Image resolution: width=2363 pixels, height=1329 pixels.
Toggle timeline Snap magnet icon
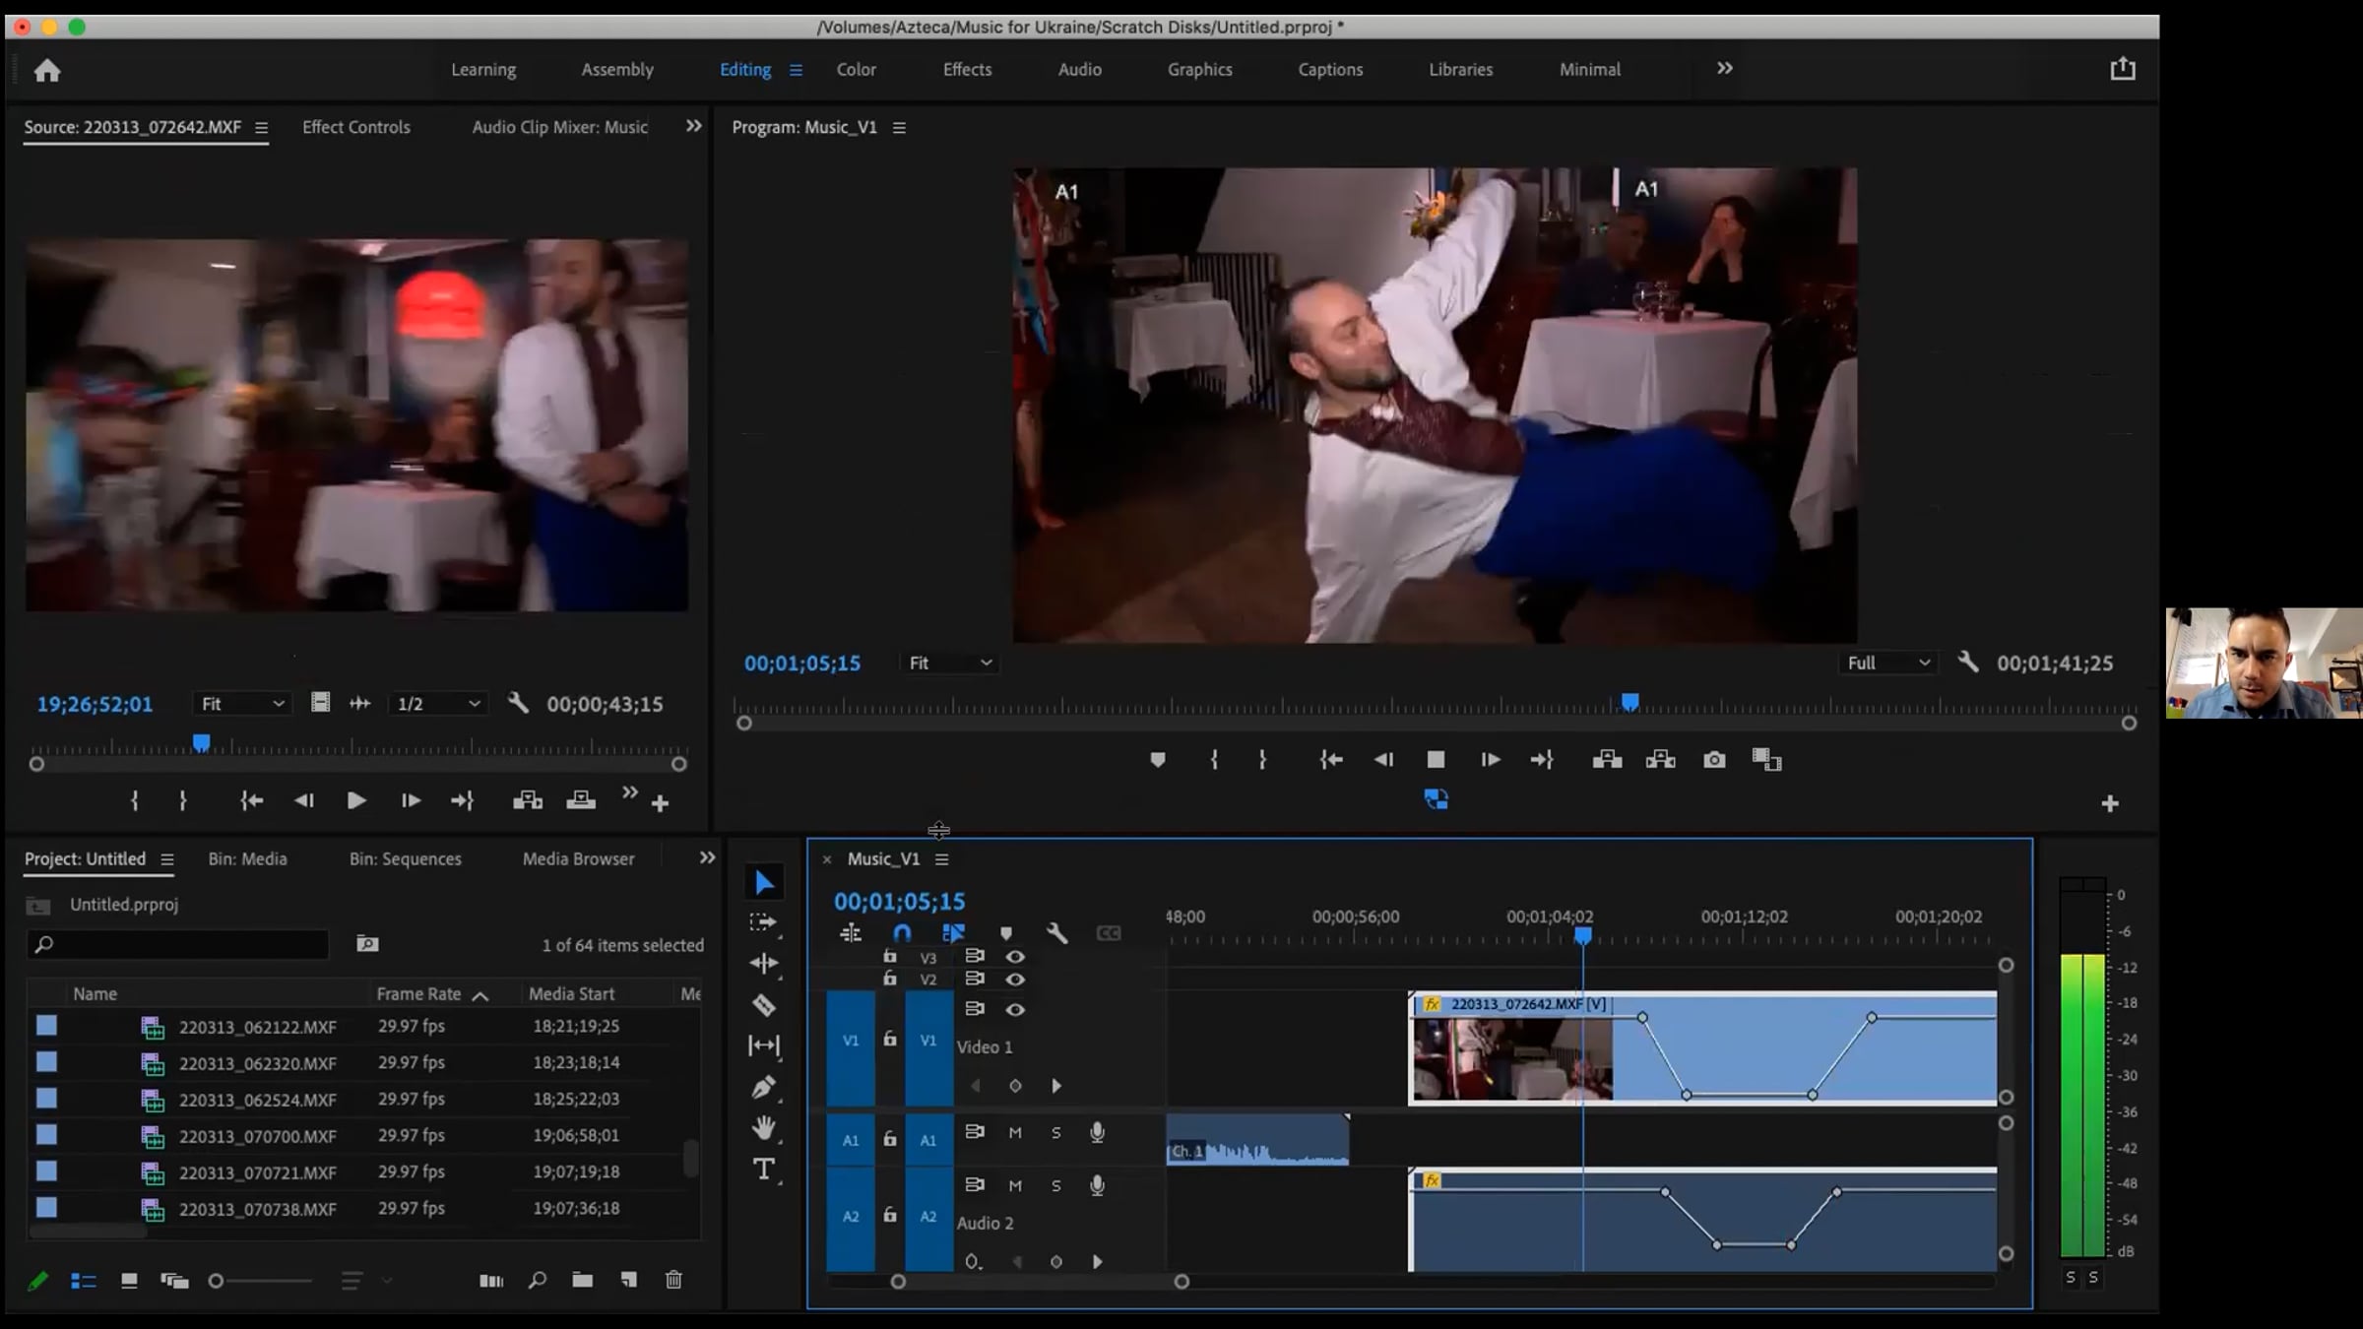(902, 933)
